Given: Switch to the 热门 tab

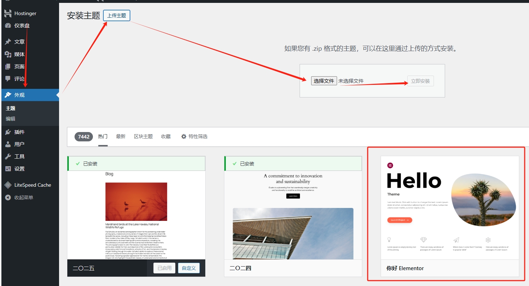Looking at the screenshot, I should [103, 137].
